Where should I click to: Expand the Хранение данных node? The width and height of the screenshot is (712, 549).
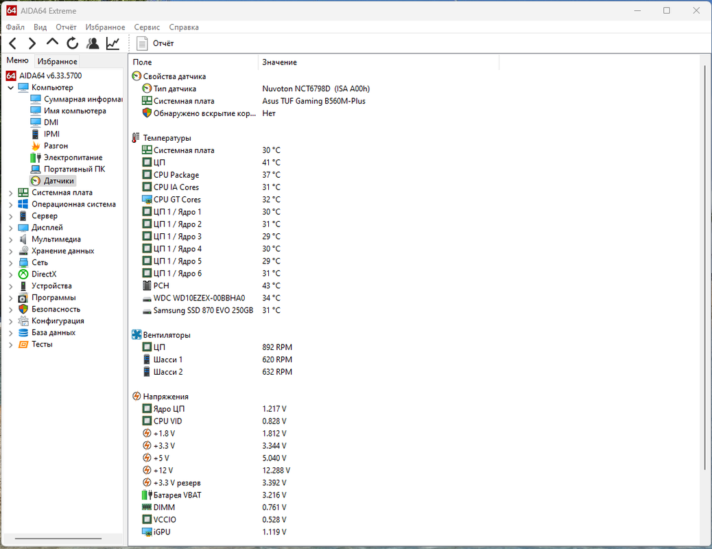pos(10,252)
